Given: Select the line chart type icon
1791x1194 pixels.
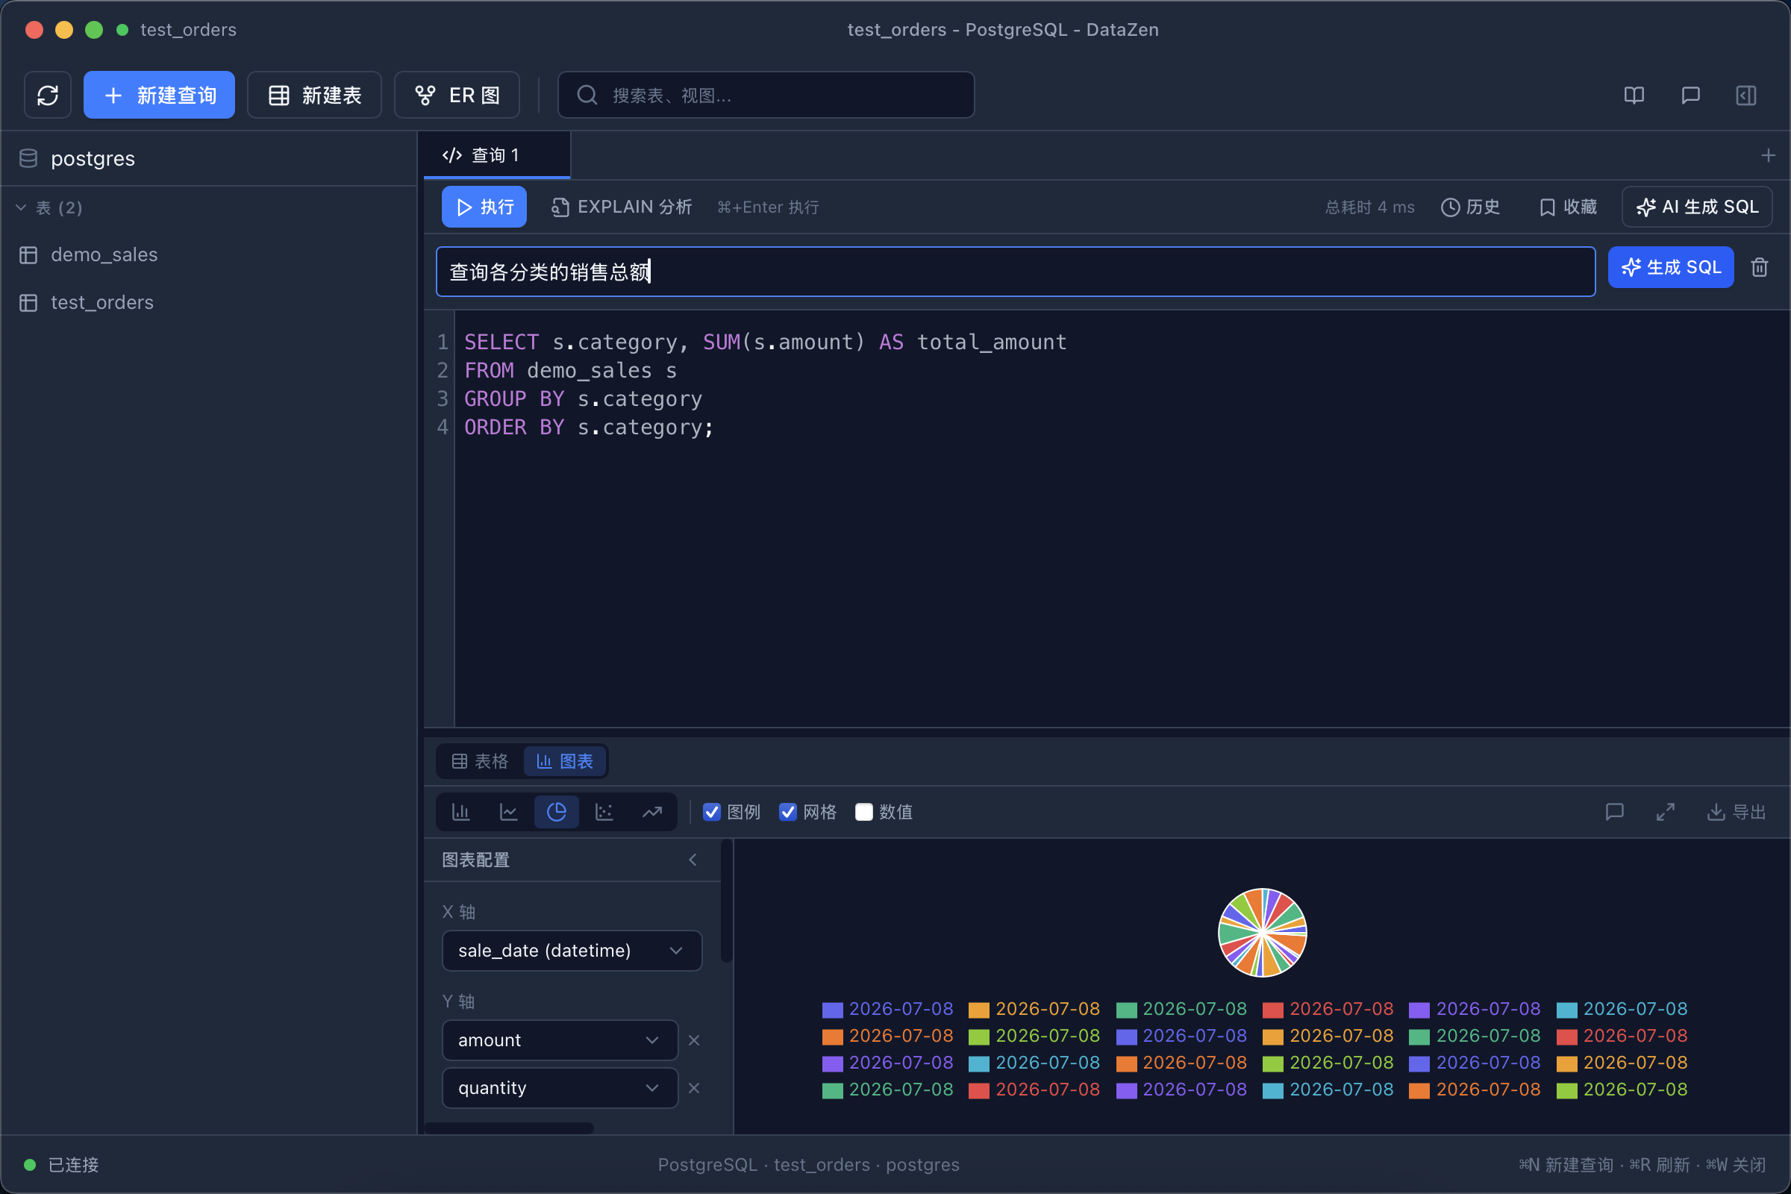Looking at the screenshot, I should coord(509,812).
